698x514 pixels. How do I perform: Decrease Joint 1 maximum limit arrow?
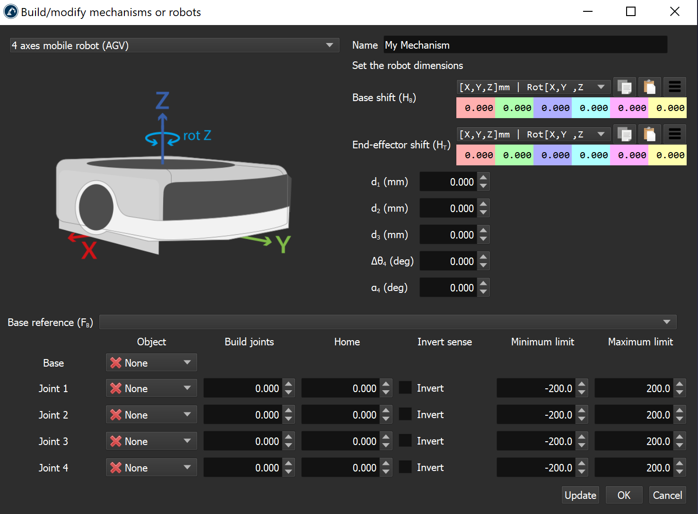680,393
